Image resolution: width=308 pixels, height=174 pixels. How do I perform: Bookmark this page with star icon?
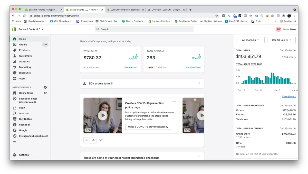(x=216, y=16)
